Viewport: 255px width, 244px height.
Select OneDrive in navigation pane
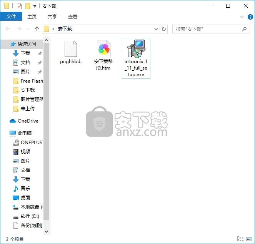[x=24, y=121]
